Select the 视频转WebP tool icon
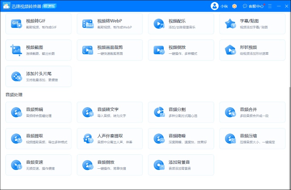291x190 pixels. coord(88,24)
